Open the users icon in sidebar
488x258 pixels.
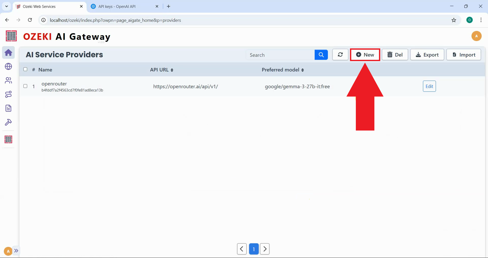pos(8,80)
